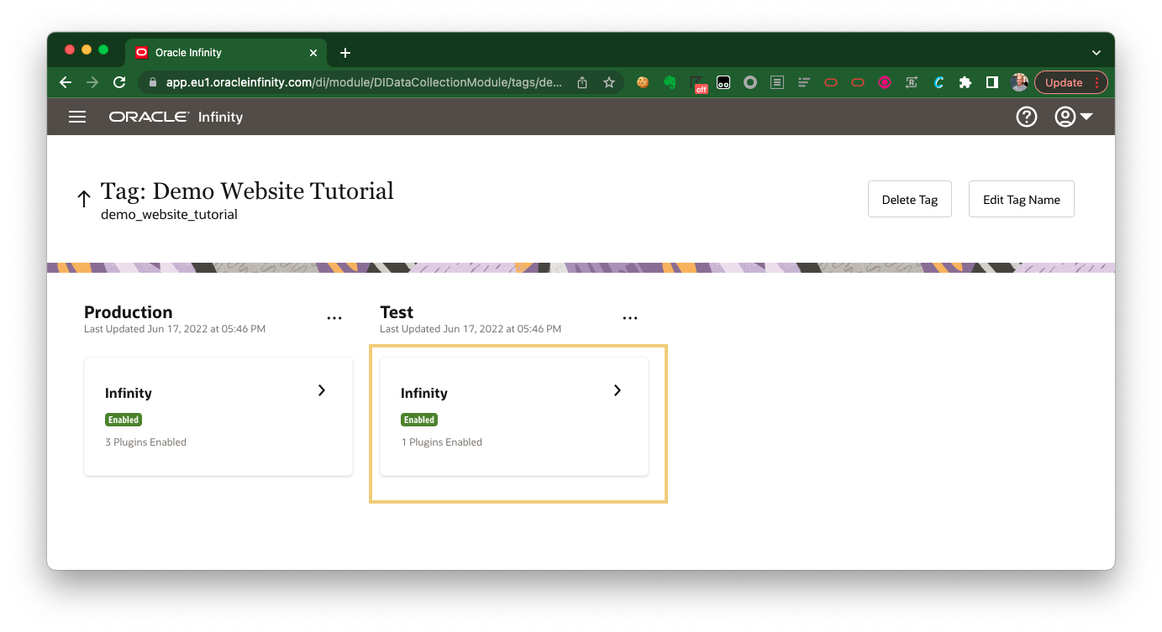Click the gray ring extension icon
Screen dimensions: 1162x632
[750, 82]
